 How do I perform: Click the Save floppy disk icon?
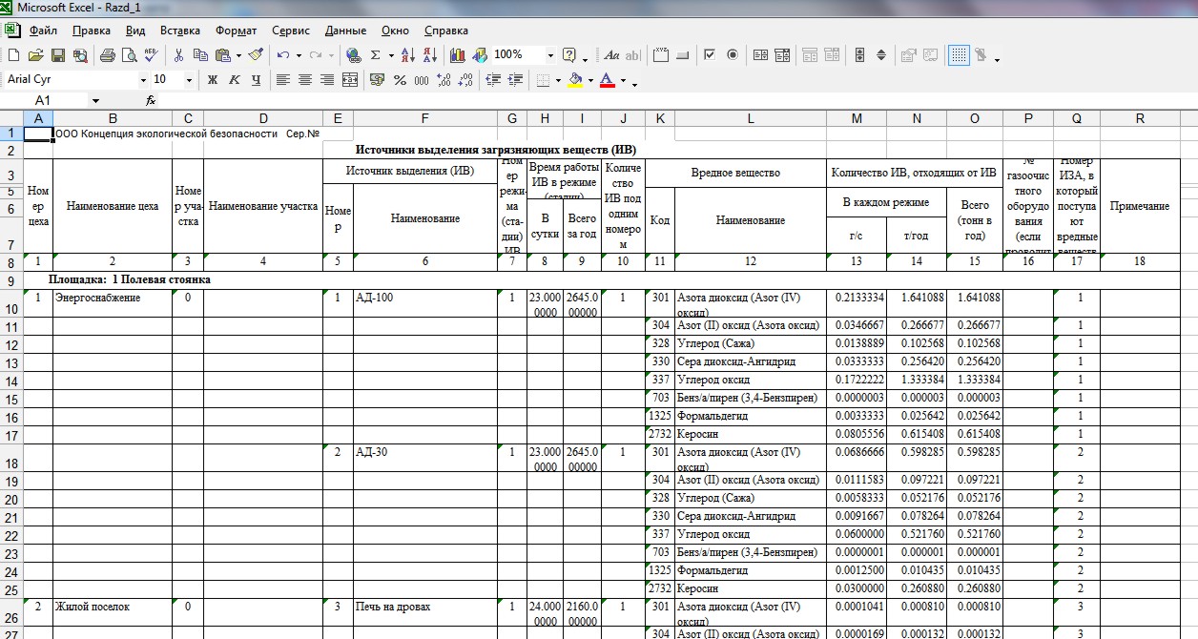[57, 55]
